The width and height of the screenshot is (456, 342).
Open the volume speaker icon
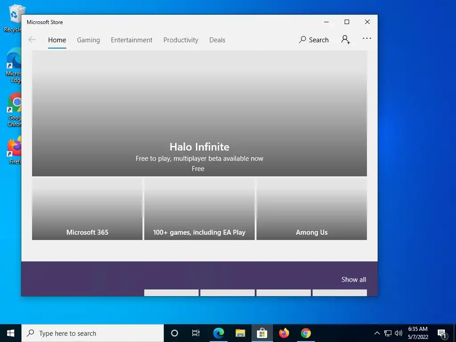point(399,333)
